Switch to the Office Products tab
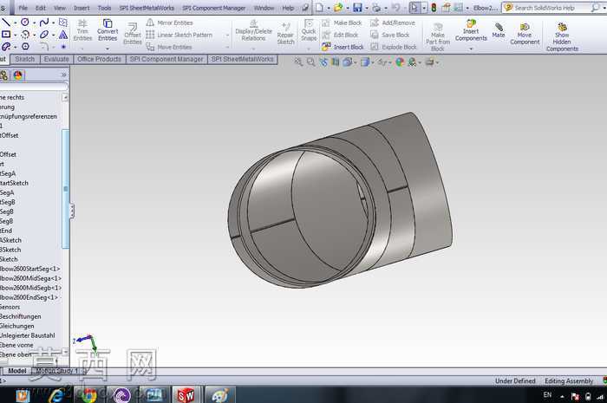Screen dimensions: 607x403 point(99,59)
